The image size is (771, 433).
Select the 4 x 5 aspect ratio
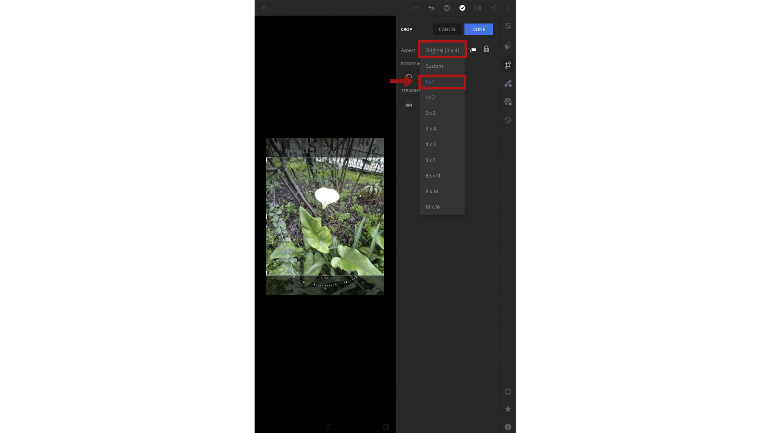(x=442, y=144)
